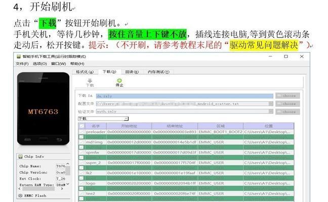The height and width of the screenshot is (202, 328).
Task: Toggle the spmfw row checkbox
Action: point(81,153)
